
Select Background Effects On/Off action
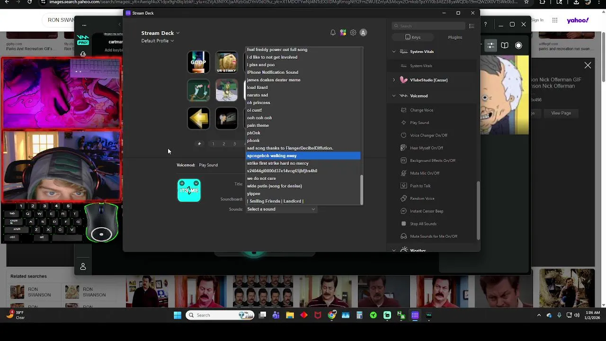pos(432,161)
